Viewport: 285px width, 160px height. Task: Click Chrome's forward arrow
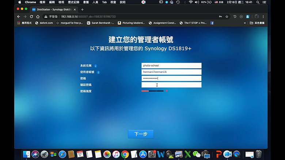coord(25,17)
